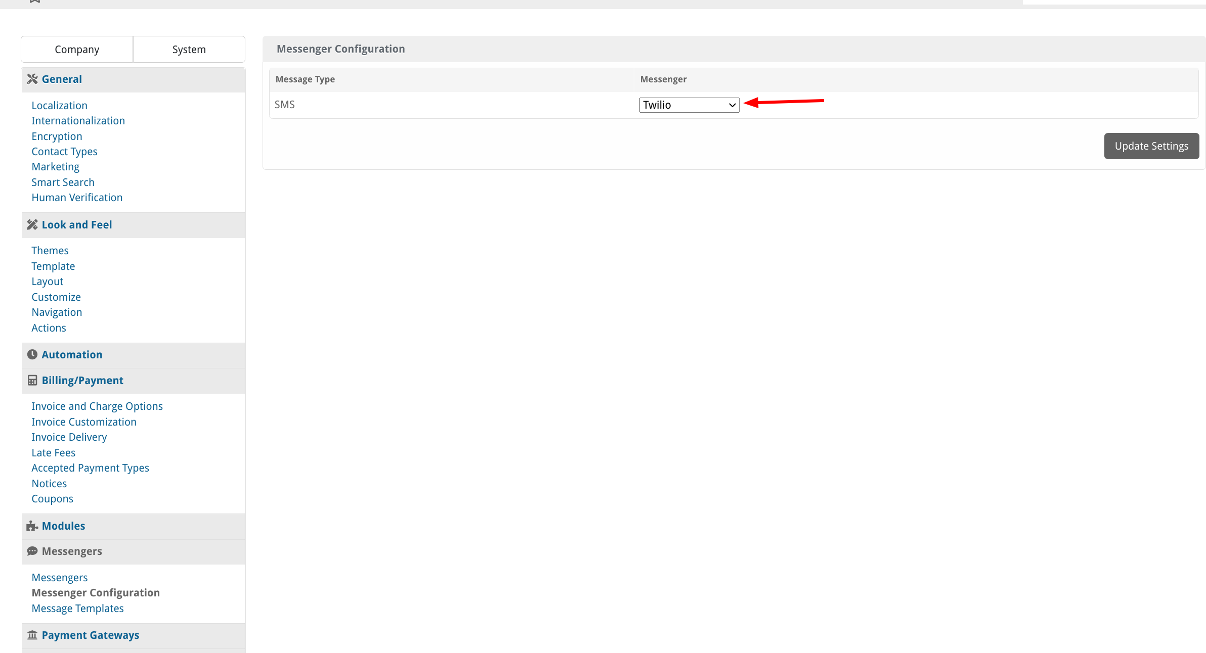The image size is (1206, 653).
Task: Open the Encryption settings link
Action: [57, 136]
